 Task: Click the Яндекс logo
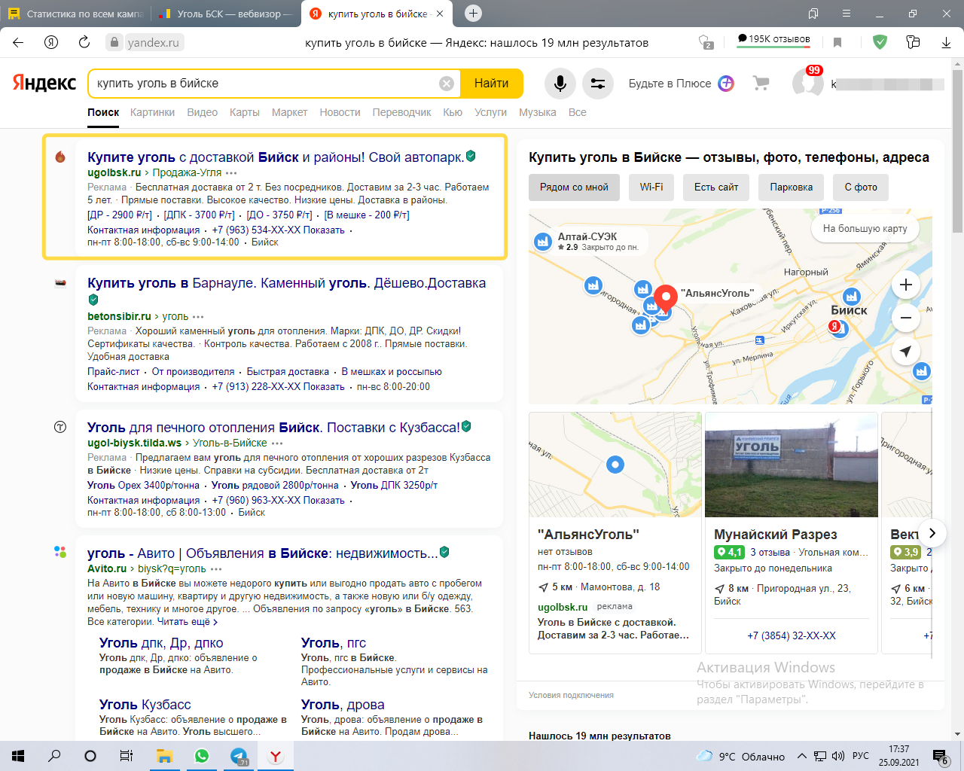click(44, 84)
